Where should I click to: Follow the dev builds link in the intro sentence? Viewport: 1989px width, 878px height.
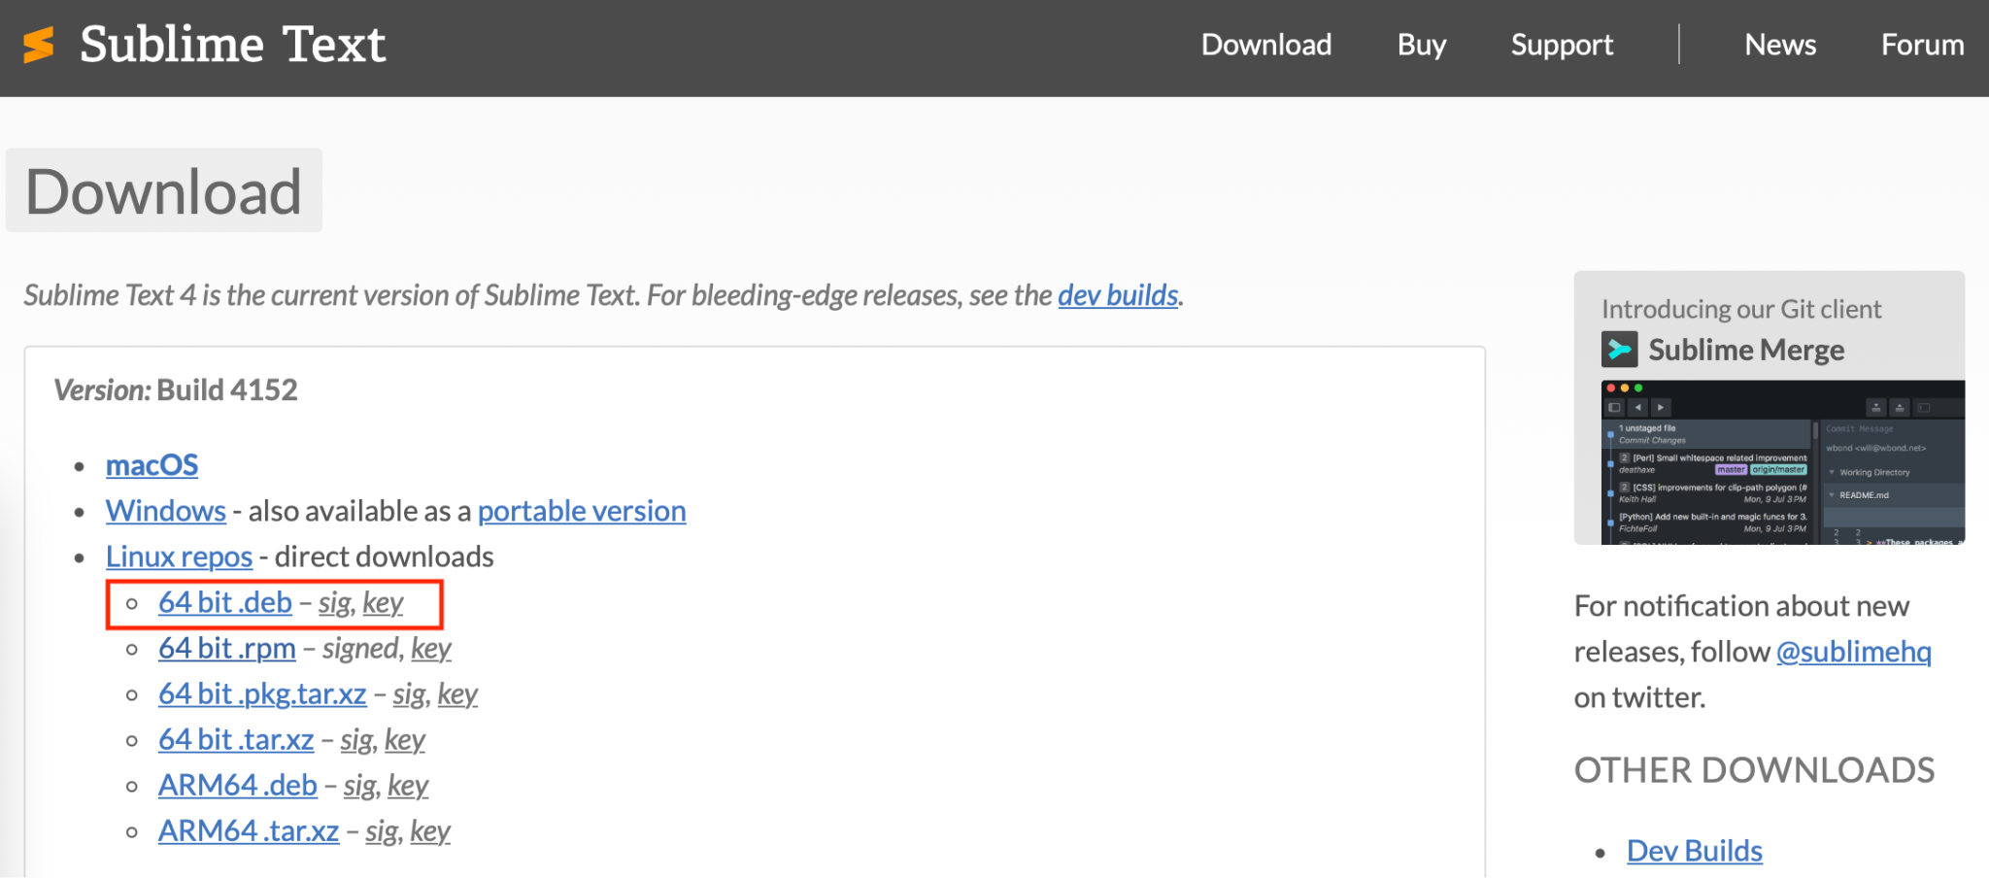coord(1118,294)
